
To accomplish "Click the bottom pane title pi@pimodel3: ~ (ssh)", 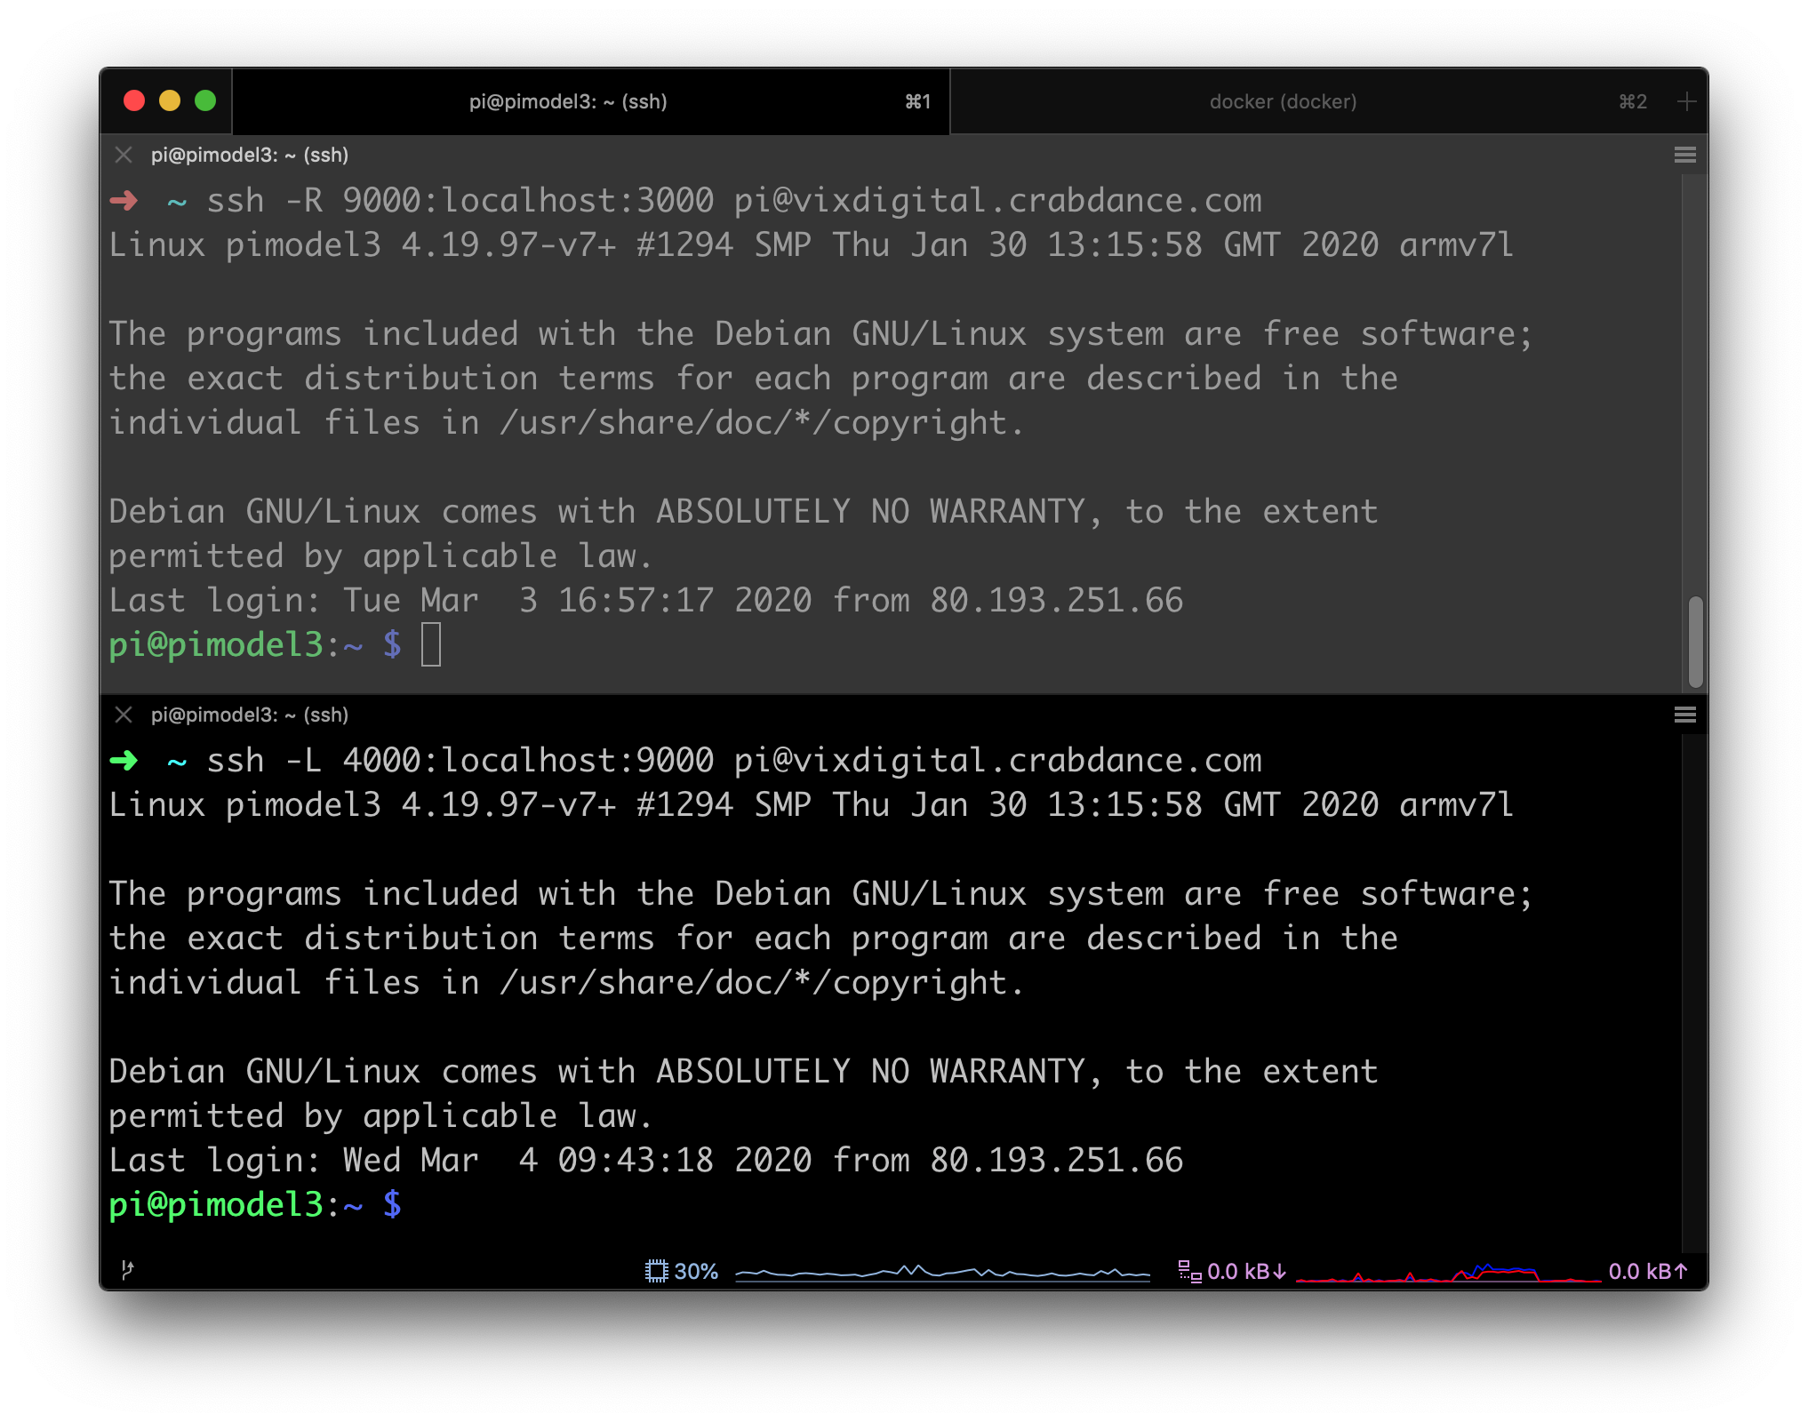I will (250, 715).
